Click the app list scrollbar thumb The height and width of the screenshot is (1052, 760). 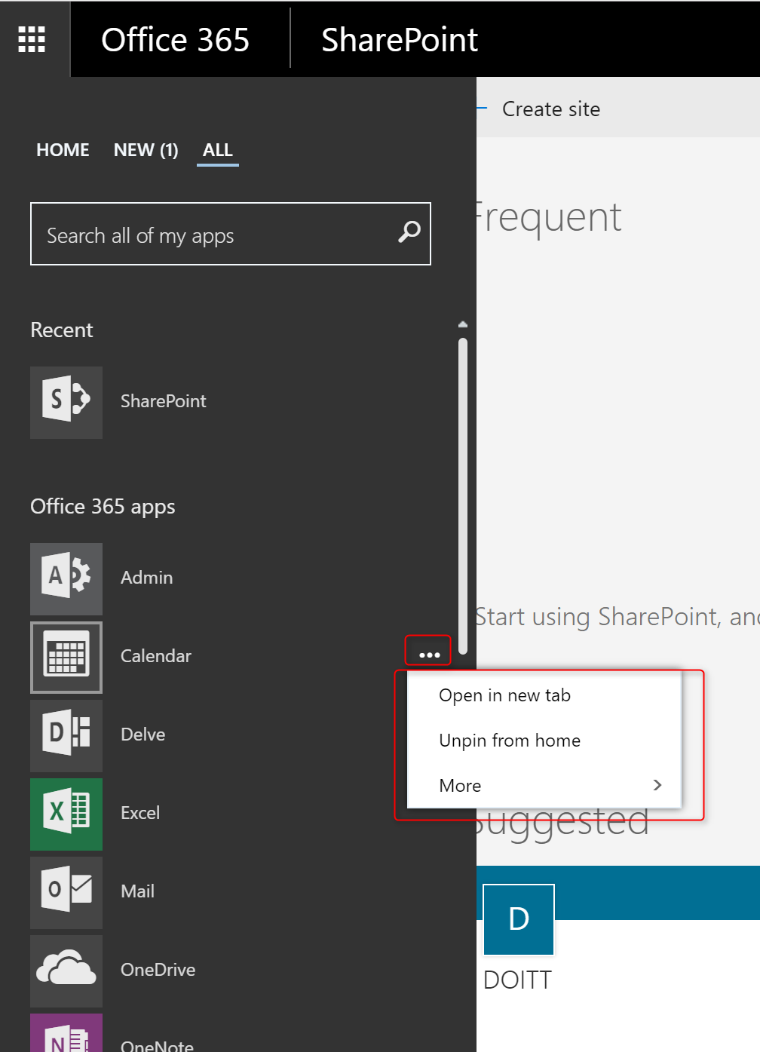[463, 496]
